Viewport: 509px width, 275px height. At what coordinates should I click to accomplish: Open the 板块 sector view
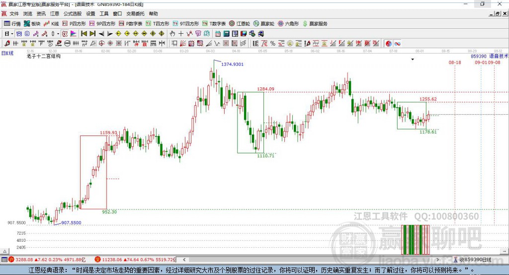(32, 24)
